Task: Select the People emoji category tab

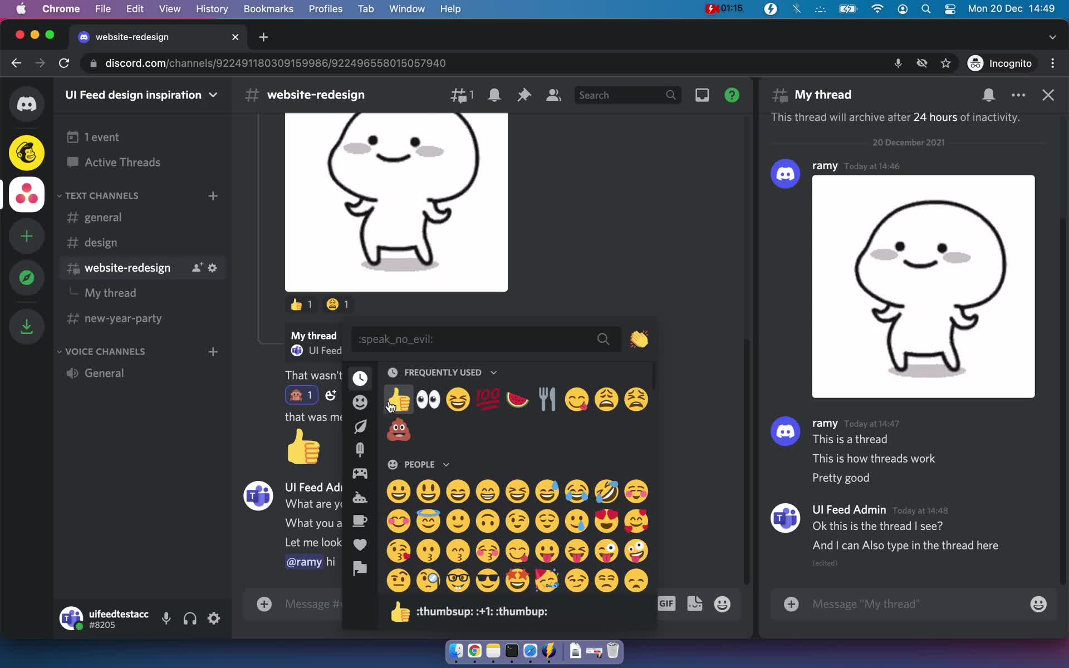Action: pyautogui.click(x=360, y=402)
